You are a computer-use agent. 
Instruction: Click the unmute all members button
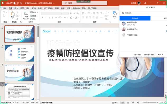(x=149, y=55)
